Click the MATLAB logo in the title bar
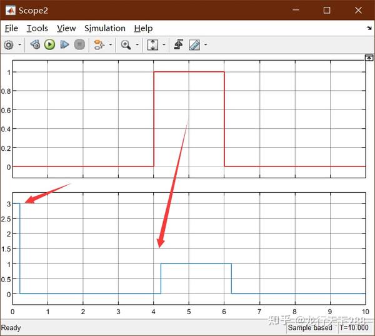This screenshot has width=375, height=336. (x=11, y=10)
